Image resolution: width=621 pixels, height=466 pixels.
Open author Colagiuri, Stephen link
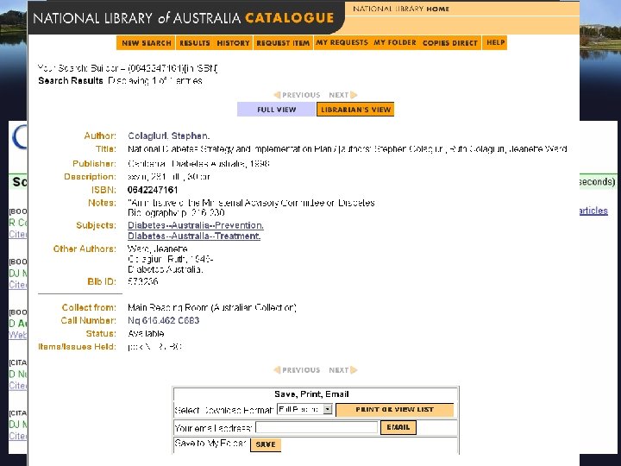[x=169, y=136]
